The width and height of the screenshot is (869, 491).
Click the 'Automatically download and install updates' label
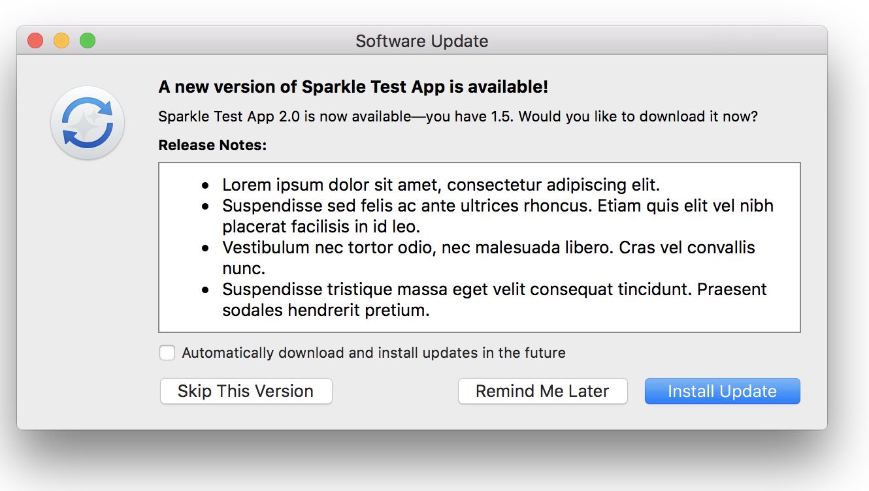coord(374,353)
